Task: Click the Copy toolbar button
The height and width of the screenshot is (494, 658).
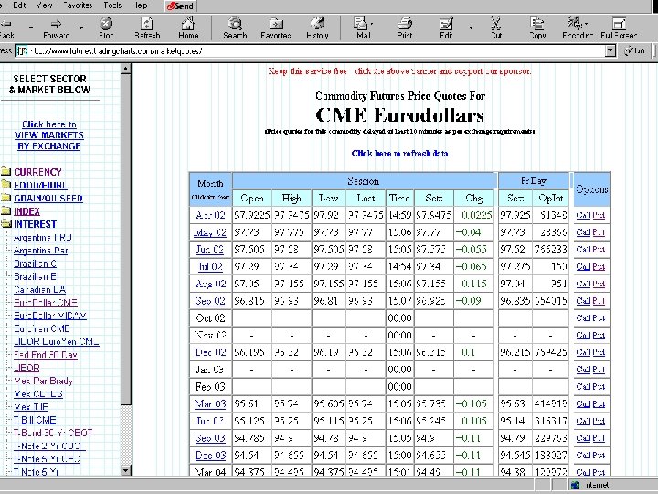Action: click(536, 28)
